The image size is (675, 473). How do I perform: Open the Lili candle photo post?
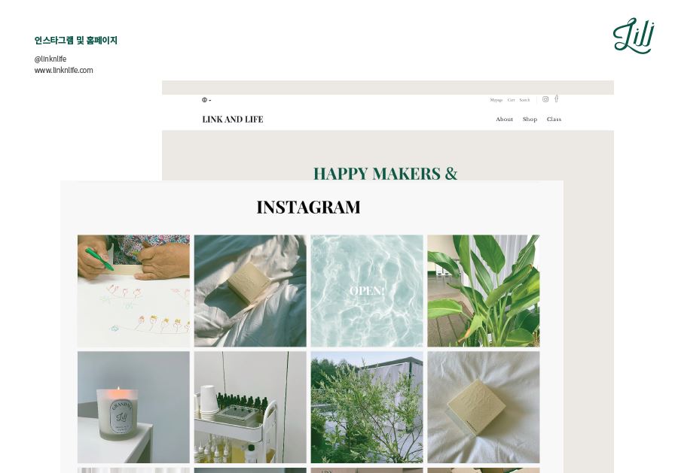pyautogui.click(x=133, y=408)
